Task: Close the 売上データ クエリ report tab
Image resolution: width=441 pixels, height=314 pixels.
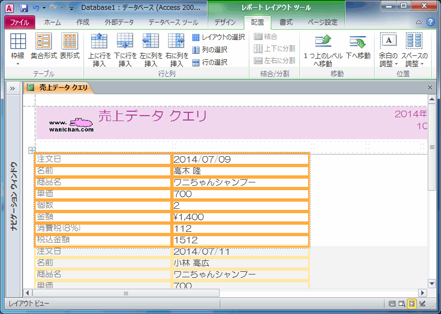Action: 430,88
